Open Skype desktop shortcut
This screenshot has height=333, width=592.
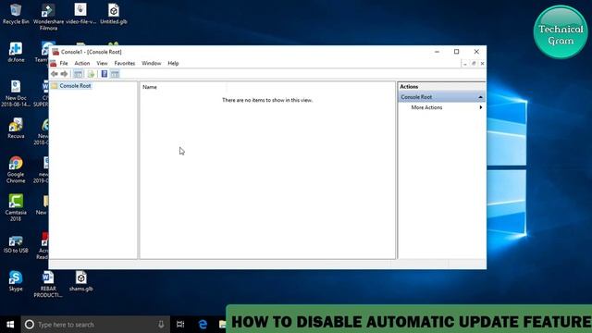pyautogui.click(x=16, y=280)
